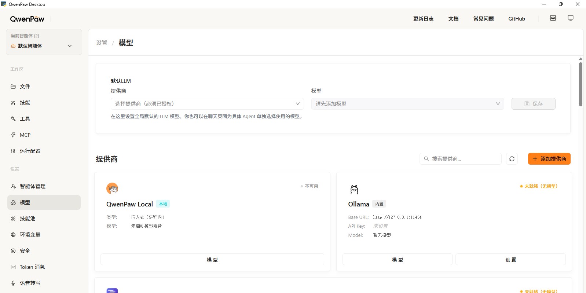Image resolution: width=586 pixels, height=293 pixels.
Task: Click the Ollama card title
Action: (359, 204)
